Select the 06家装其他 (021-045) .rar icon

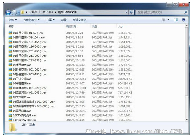10,93
